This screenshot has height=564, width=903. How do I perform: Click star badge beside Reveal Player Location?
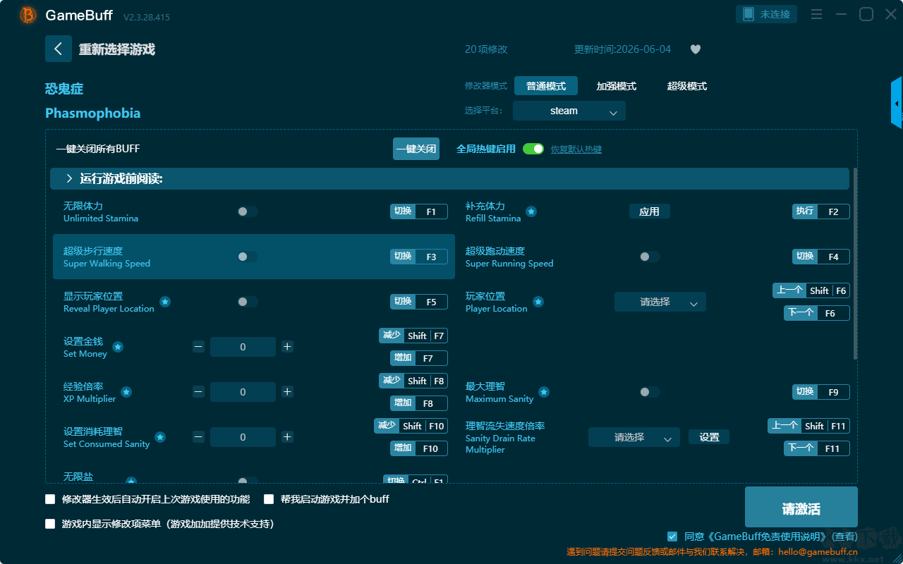(x=164, y=302)
